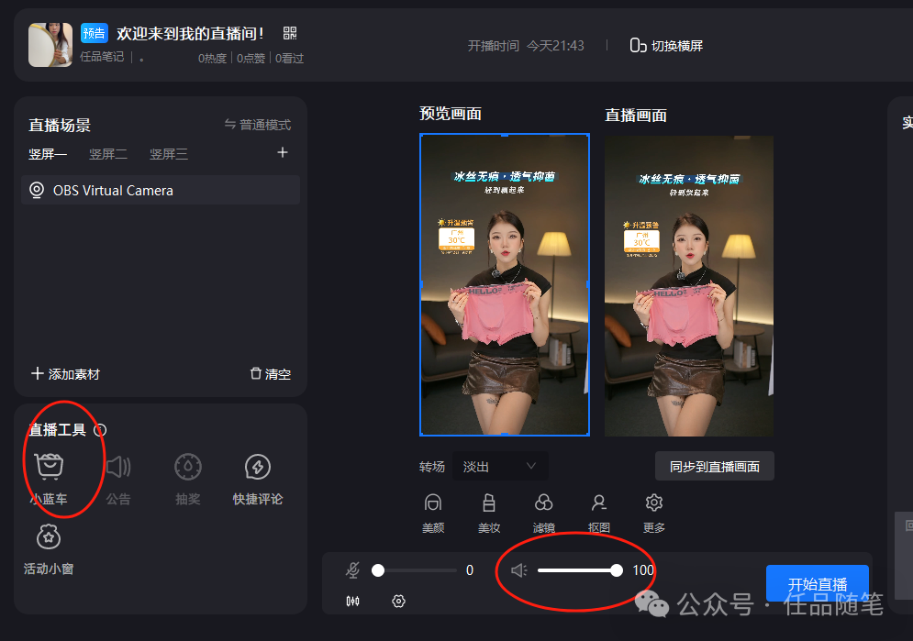Image resolution: width=913 pixels, height=641 pixels.
Task: Mute the speaker output
Action: coord(518,569)
